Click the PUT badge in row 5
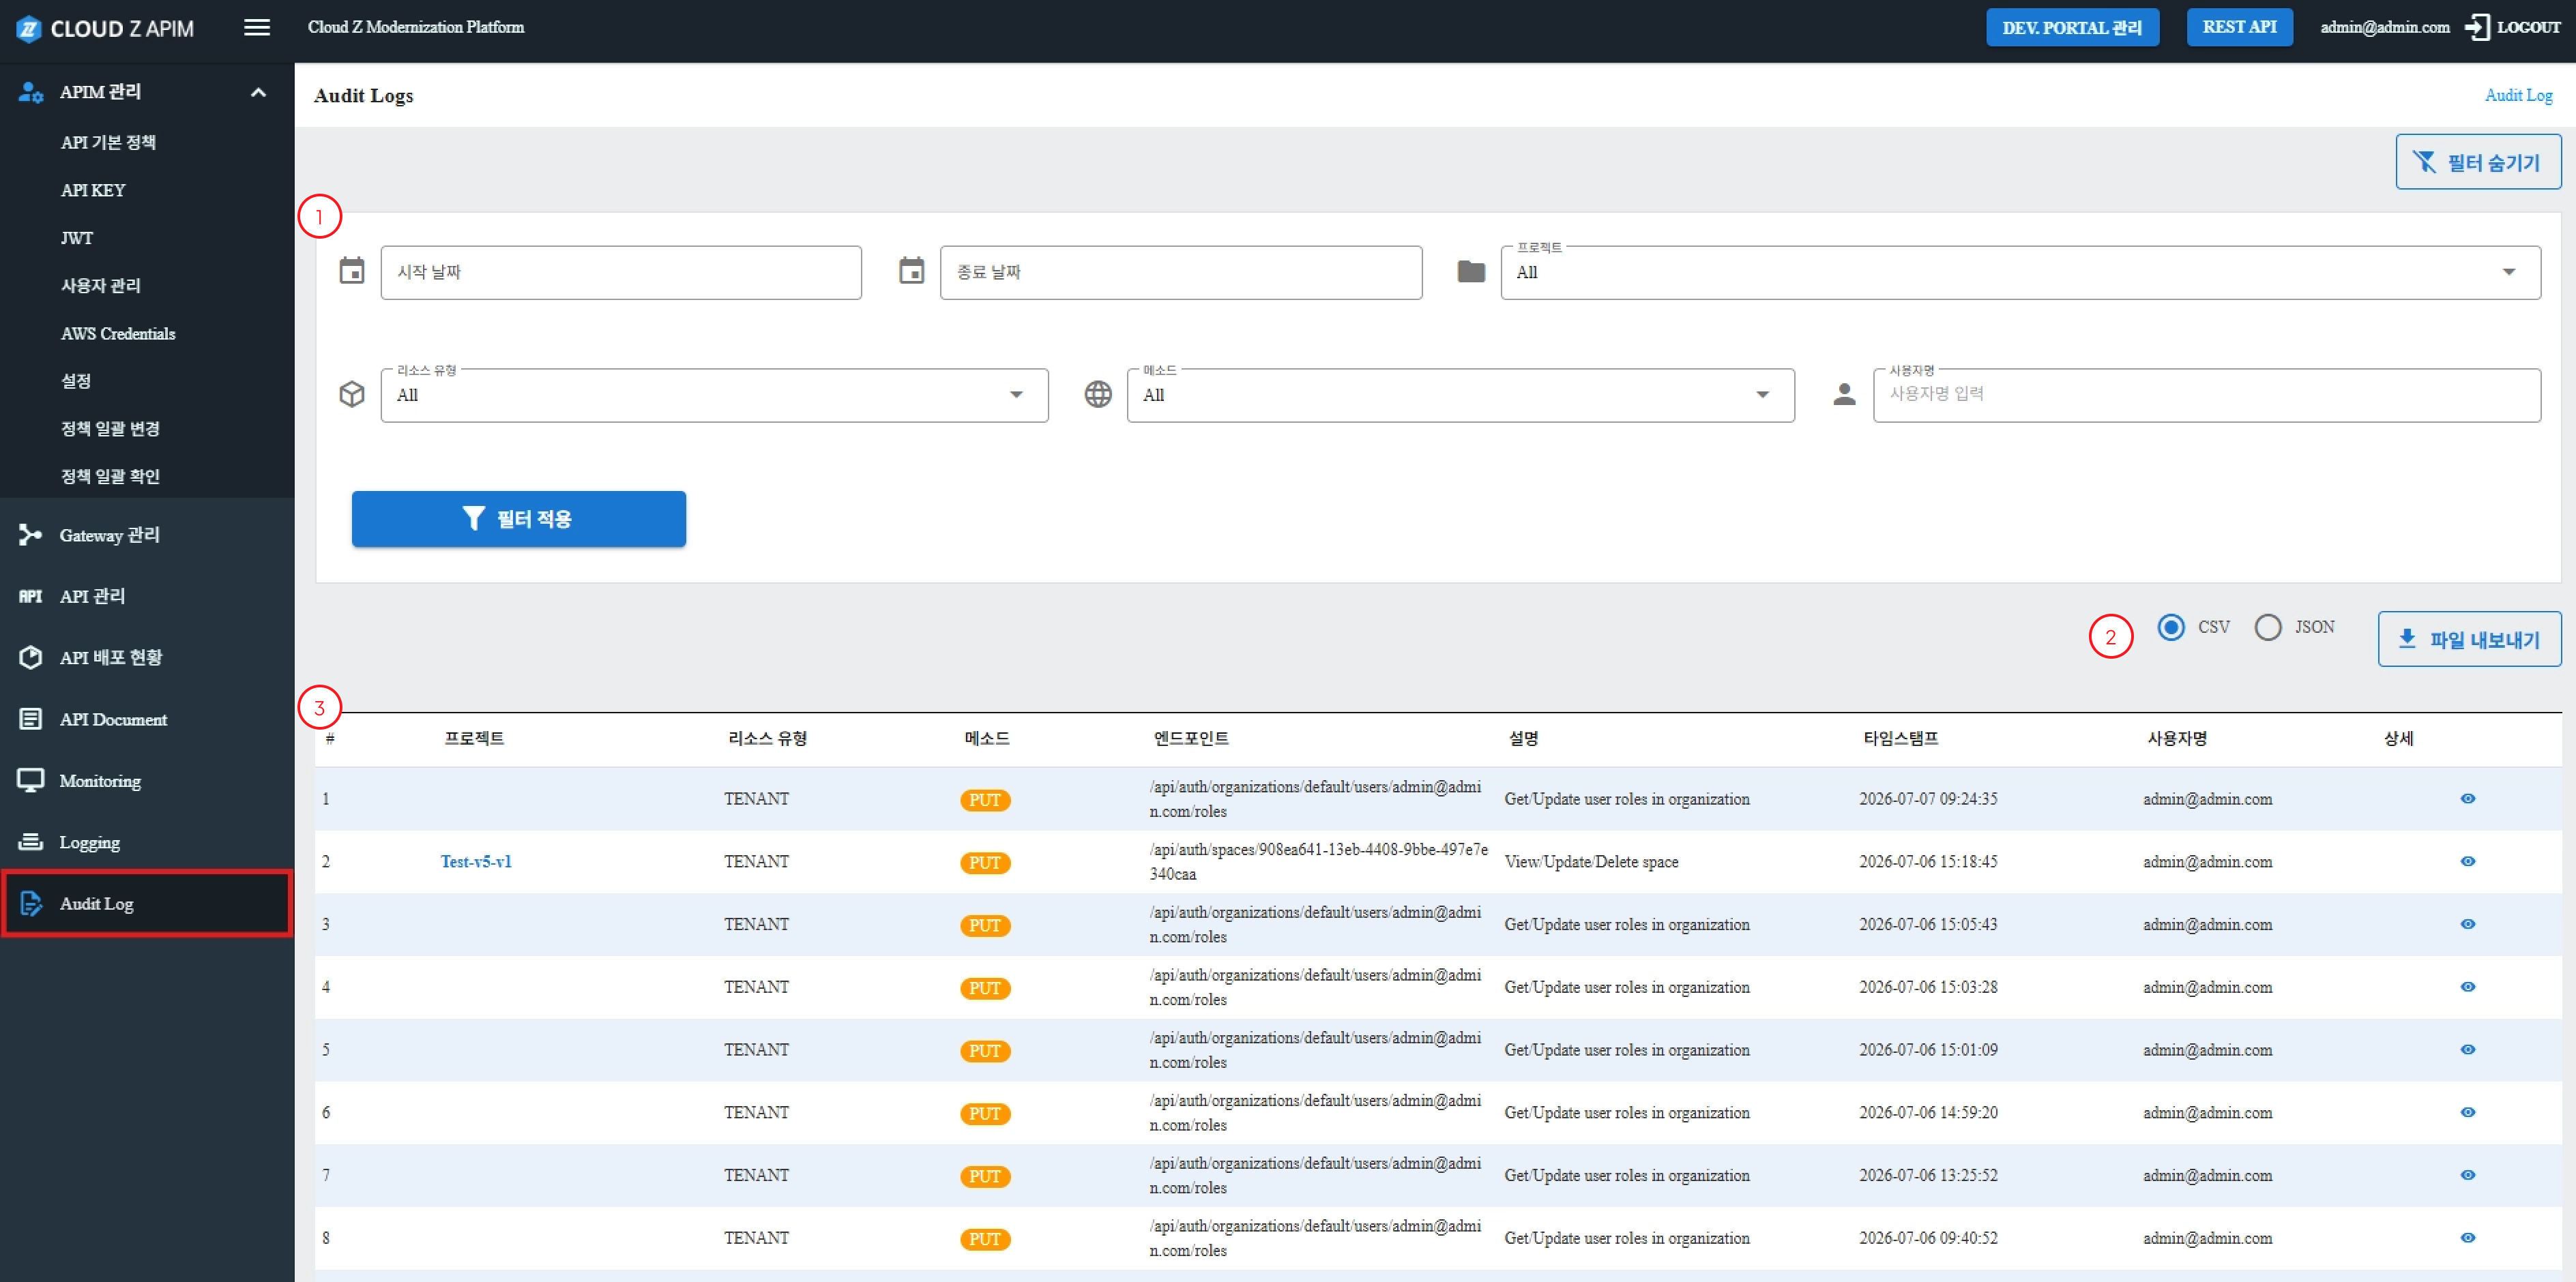The width and height of the screenshot is (2576, 1282). point(985,1050)
